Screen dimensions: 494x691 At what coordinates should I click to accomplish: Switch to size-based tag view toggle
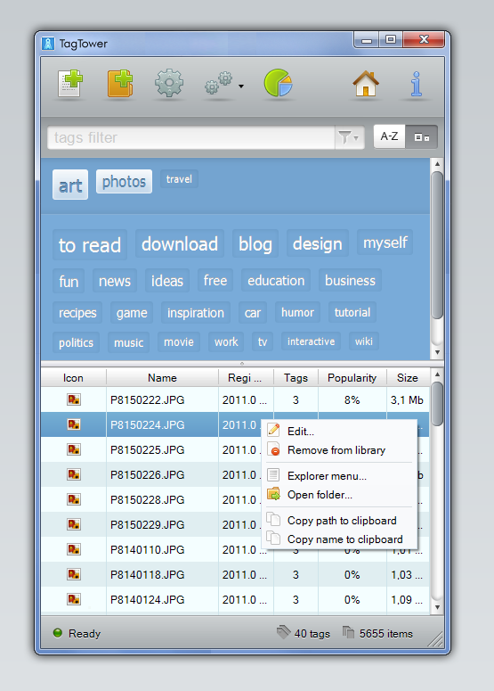coord(421,136)
